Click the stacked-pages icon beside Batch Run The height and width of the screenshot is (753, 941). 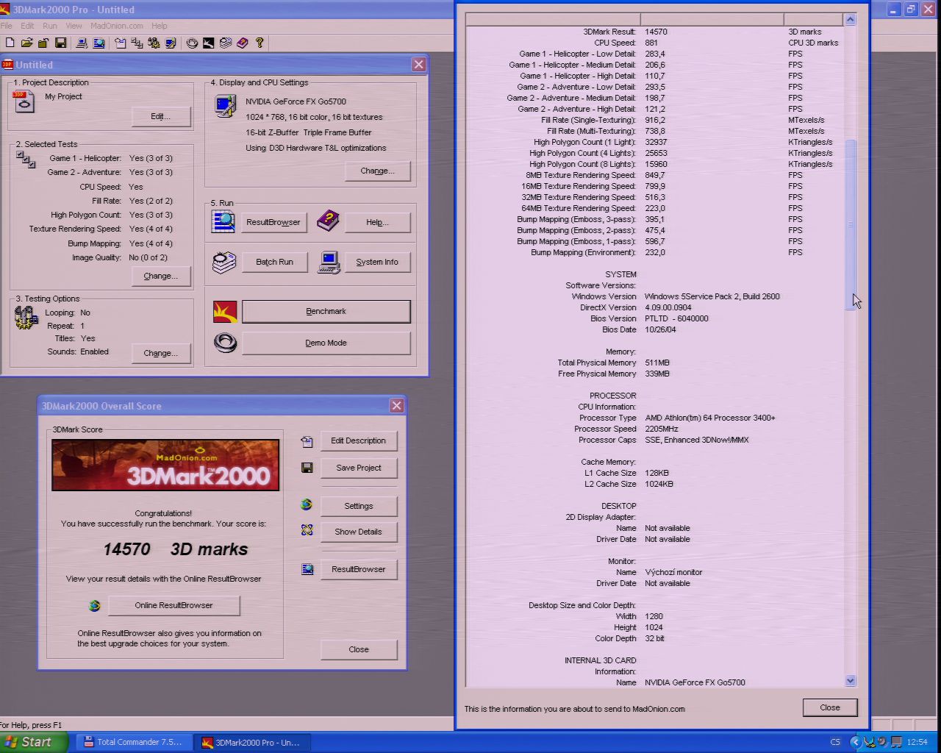pos(223,263)
